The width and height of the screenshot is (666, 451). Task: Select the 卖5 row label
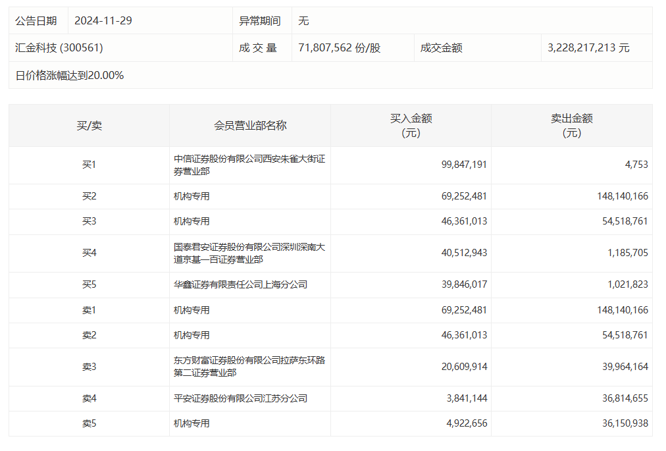pos(89,423)
